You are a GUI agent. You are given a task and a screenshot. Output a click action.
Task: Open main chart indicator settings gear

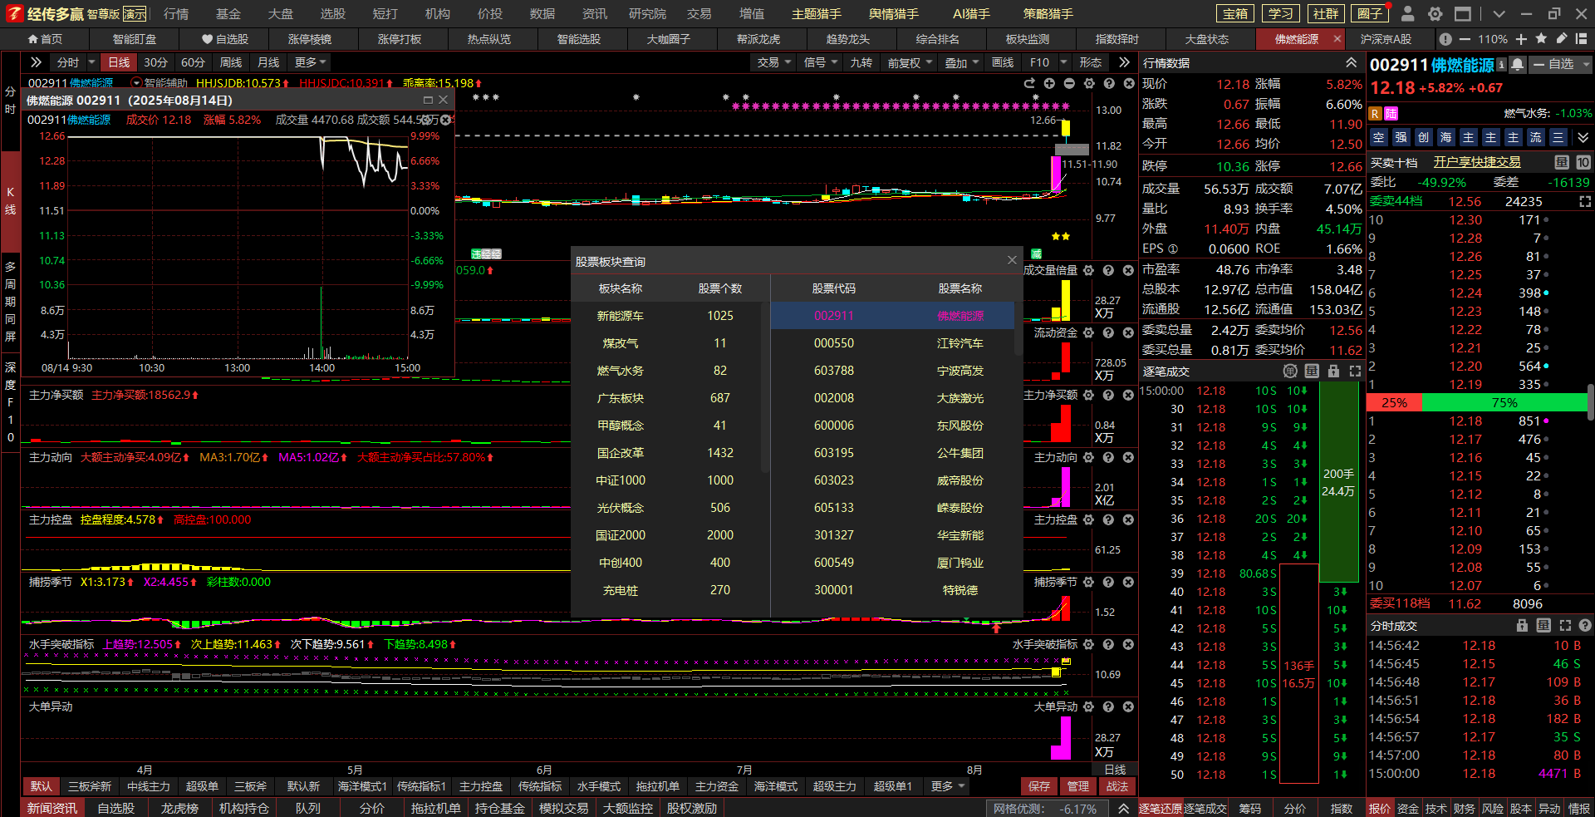(x=1089, y=83)
